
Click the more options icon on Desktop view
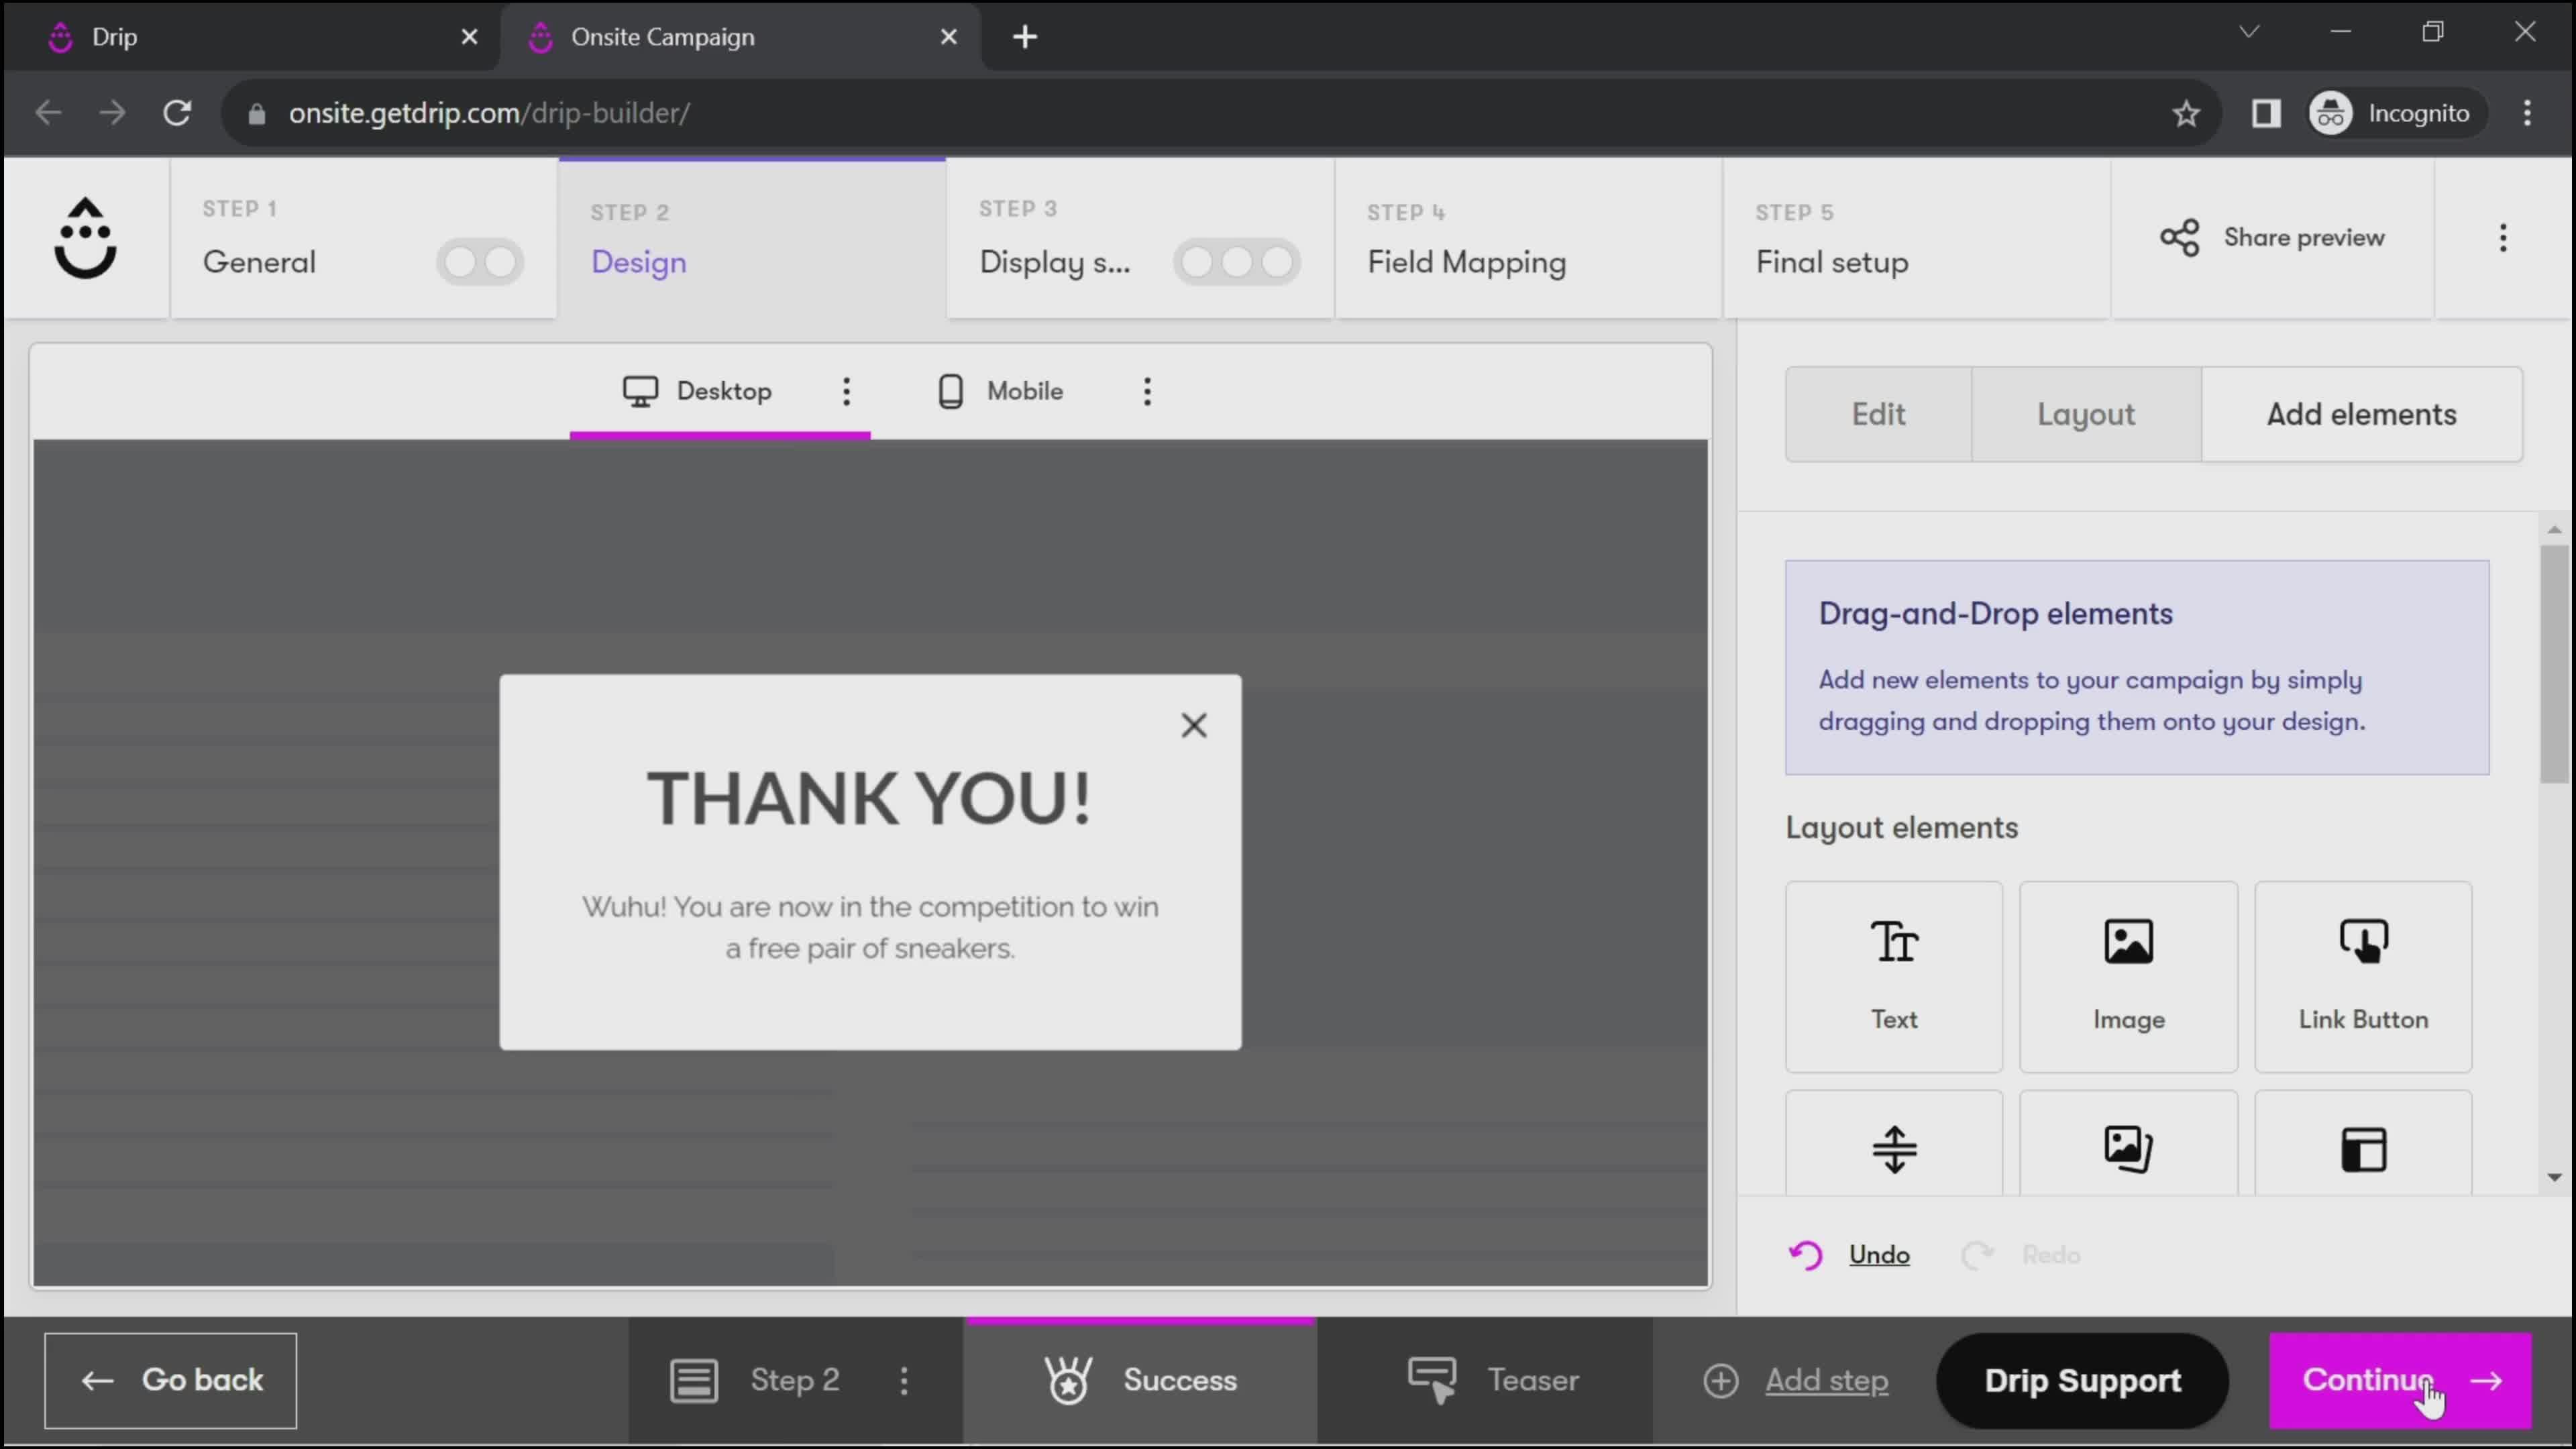[846, 391]
